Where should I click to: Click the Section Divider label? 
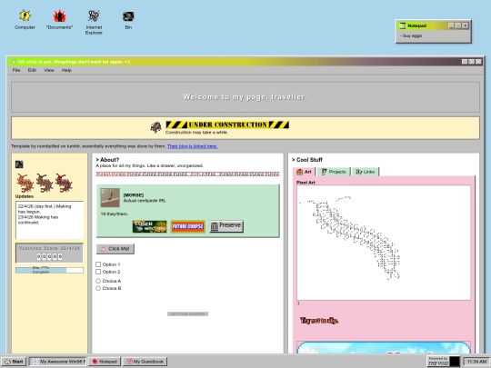[x=187, y=313]
